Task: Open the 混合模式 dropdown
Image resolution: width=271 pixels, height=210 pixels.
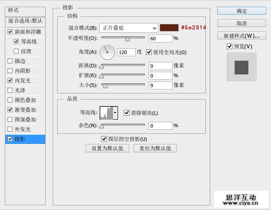Action: 129,28
